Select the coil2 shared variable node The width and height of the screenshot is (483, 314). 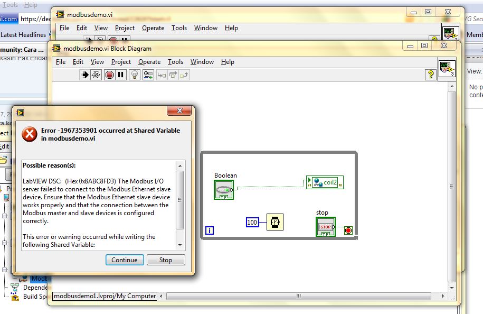tap(325, 183)
